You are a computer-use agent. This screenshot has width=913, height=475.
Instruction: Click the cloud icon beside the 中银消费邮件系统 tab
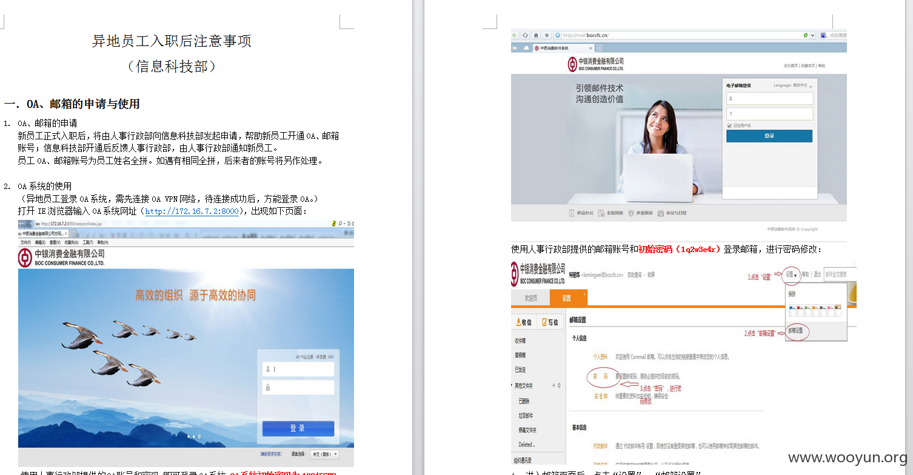[526, 48]
